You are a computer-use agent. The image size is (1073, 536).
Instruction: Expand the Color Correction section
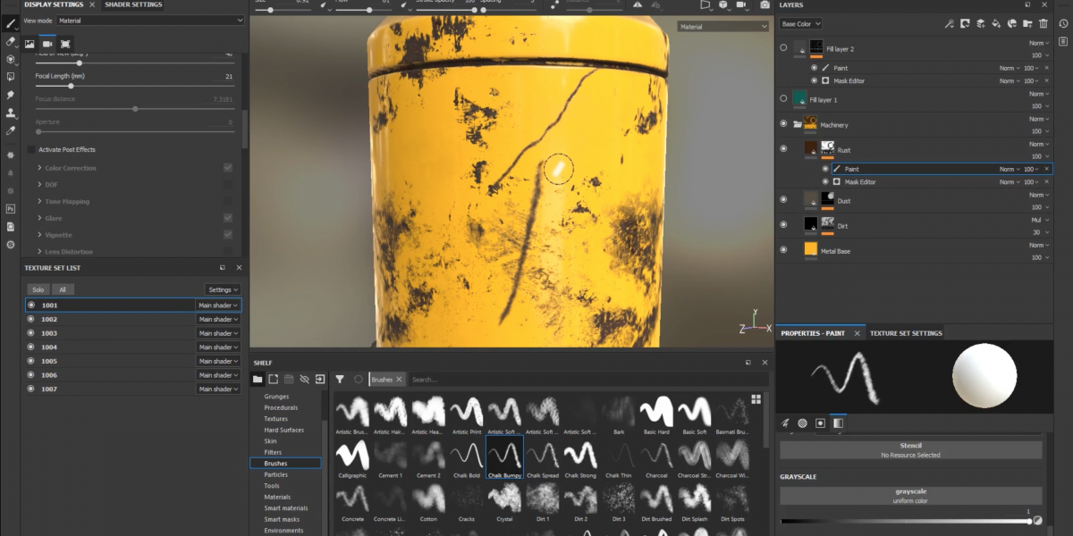(x=40, y=168)
